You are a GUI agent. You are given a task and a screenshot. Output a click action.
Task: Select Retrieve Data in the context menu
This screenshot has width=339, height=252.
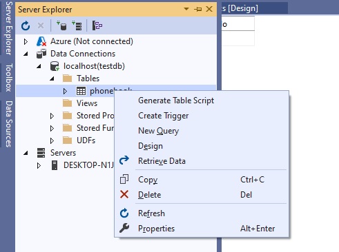[x=162, y=161]
